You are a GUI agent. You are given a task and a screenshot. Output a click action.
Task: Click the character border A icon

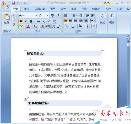click(58, 16)
